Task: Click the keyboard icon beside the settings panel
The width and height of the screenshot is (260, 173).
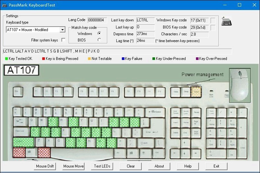Action: coord(227,21)
